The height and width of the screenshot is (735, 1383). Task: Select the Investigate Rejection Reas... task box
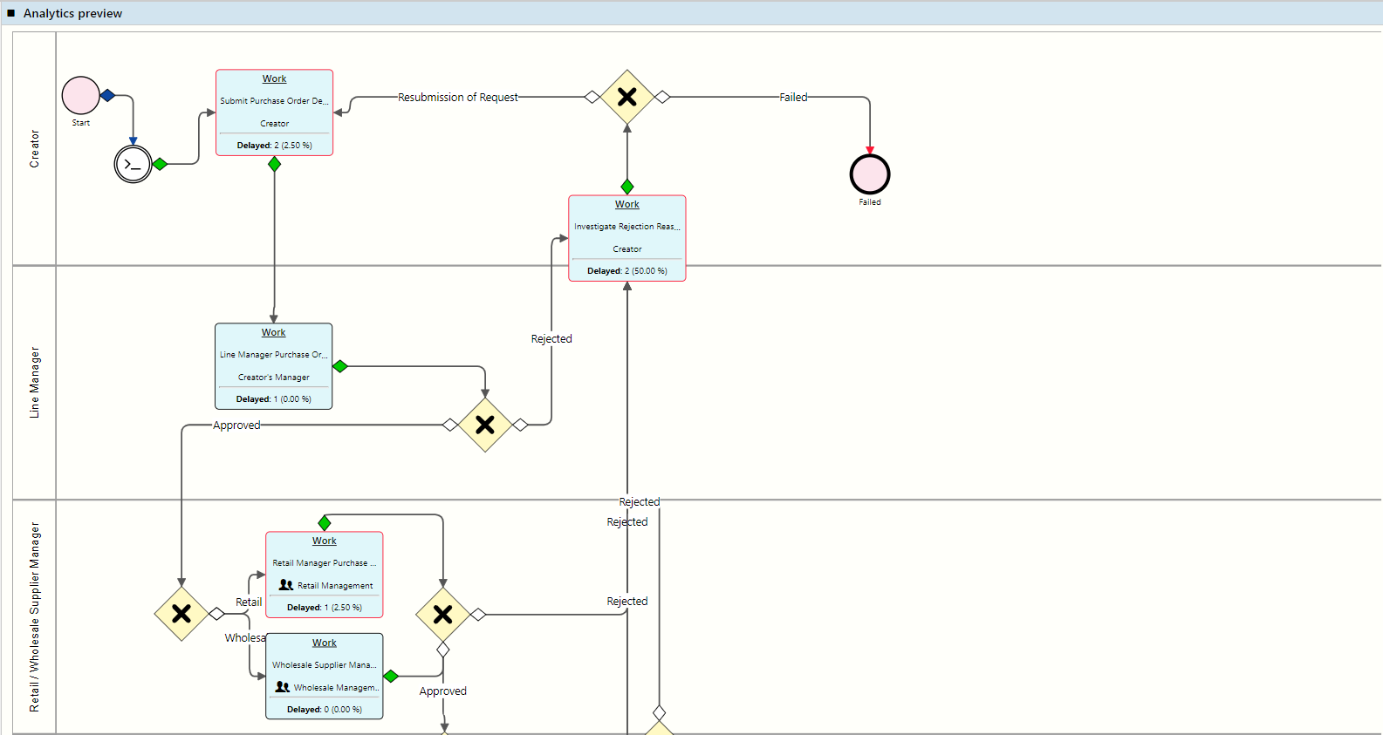(x=627, y=238)
